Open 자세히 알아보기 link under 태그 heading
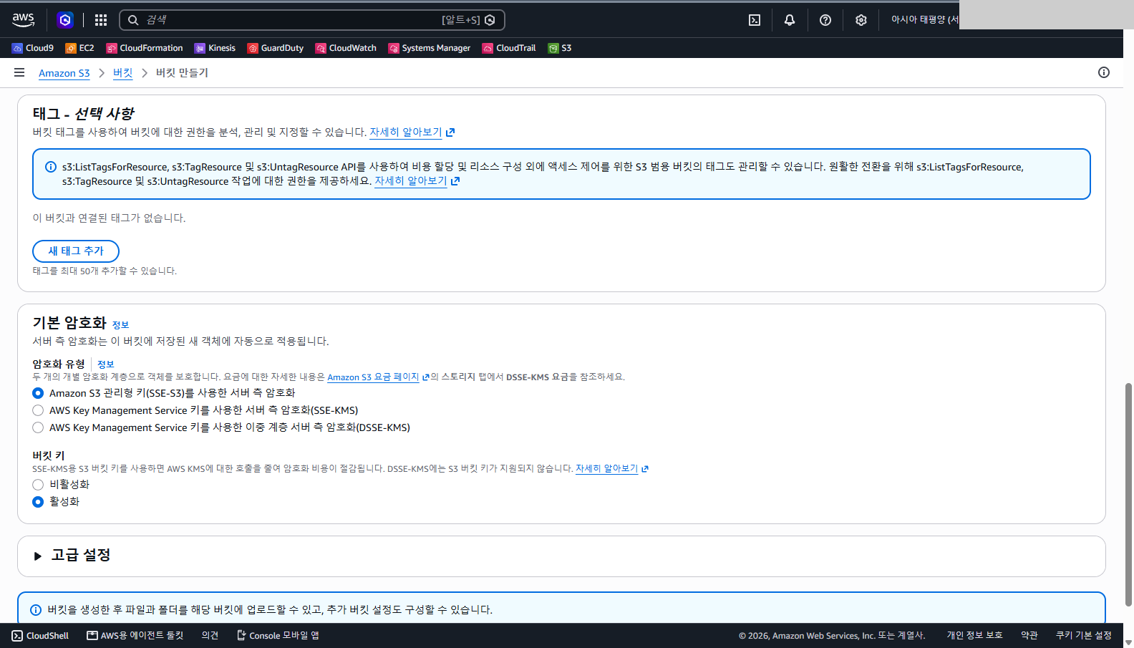This screenshot has width=1134, height=648. click(412, 132)
